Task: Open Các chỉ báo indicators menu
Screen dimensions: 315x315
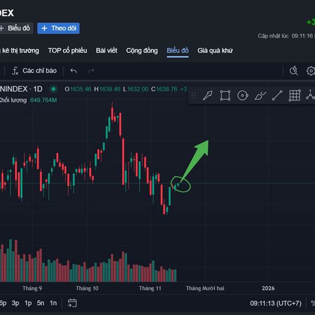Action: point(34,71)
